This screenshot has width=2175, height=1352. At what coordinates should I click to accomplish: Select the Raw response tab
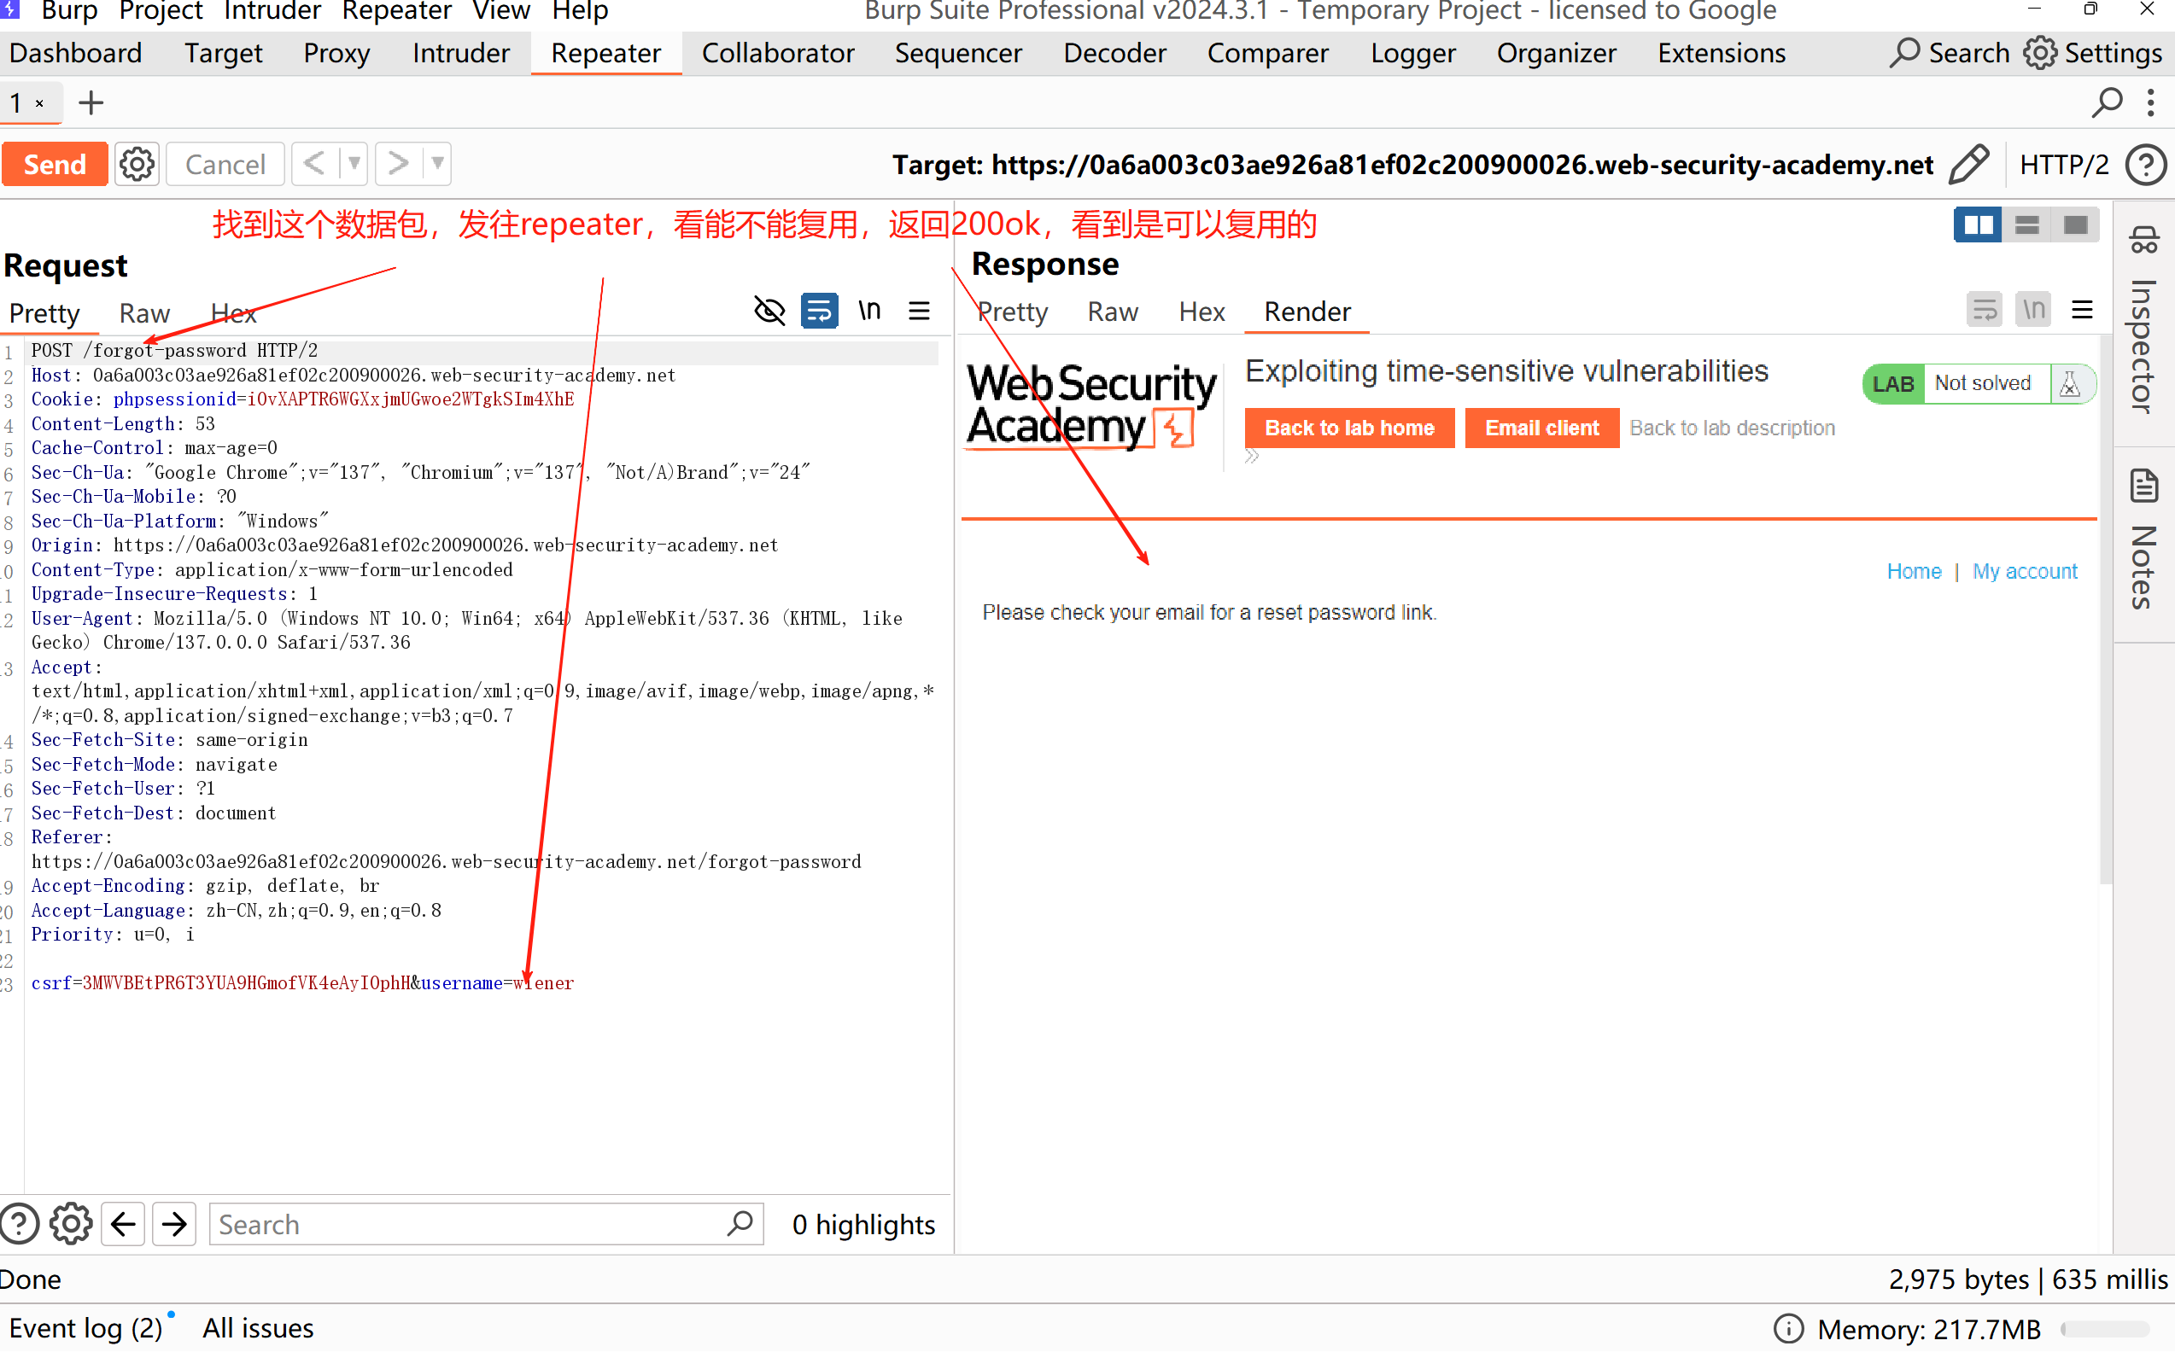coord(1112,312)
